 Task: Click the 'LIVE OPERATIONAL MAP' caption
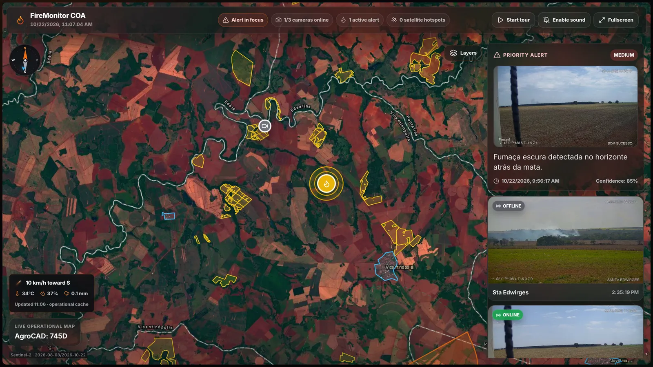45,326
